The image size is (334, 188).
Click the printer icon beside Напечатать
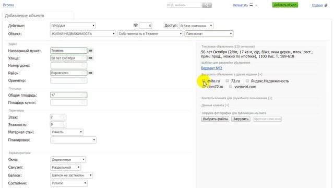click(x=251, y=5)
